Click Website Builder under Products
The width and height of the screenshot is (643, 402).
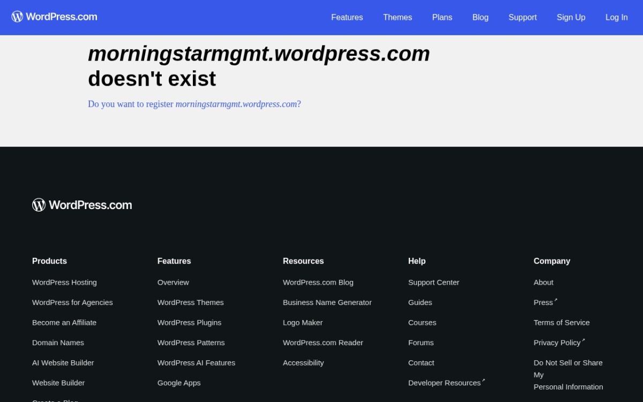click(x=58, y=383)
